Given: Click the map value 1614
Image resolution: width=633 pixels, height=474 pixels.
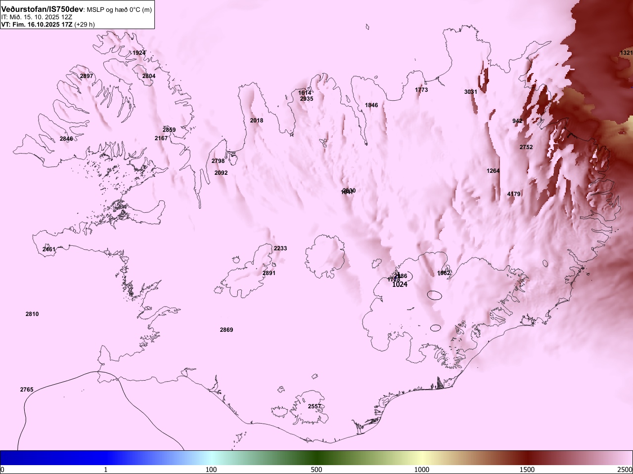Looking at the screenshot, I should tap(305, 93).
